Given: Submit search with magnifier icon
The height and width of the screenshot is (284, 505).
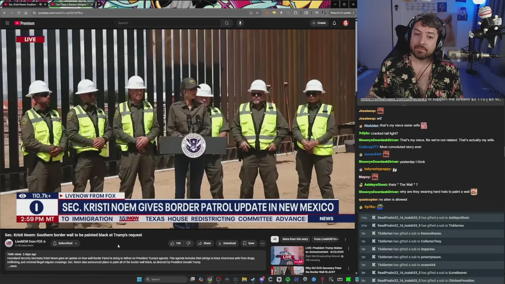Looking at the screenshot, I should (x=226, y=23).
